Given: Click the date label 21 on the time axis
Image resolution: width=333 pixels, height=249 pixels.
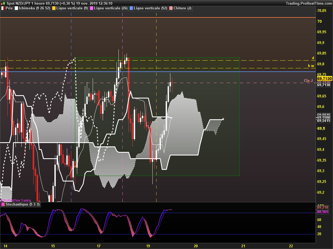Looking at the screenshot, I should (243, 246).
